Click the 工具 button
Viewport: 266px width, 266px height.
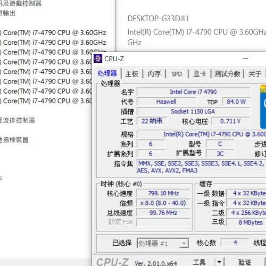pos(199,262)
